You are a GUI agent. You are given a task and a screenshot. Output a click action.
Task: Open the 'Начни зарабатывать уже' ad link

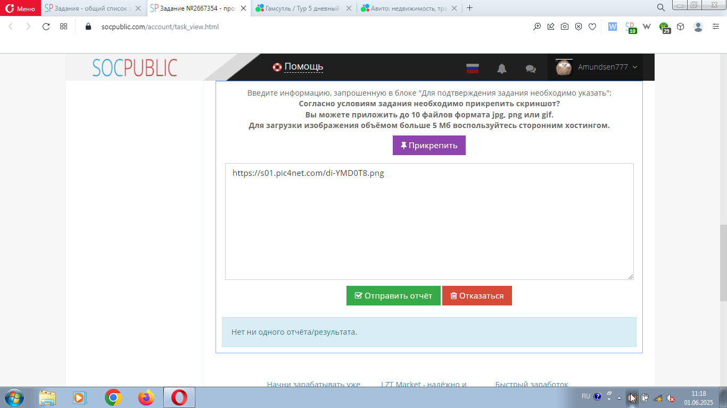pyautogui.click(x=313, y=384)
